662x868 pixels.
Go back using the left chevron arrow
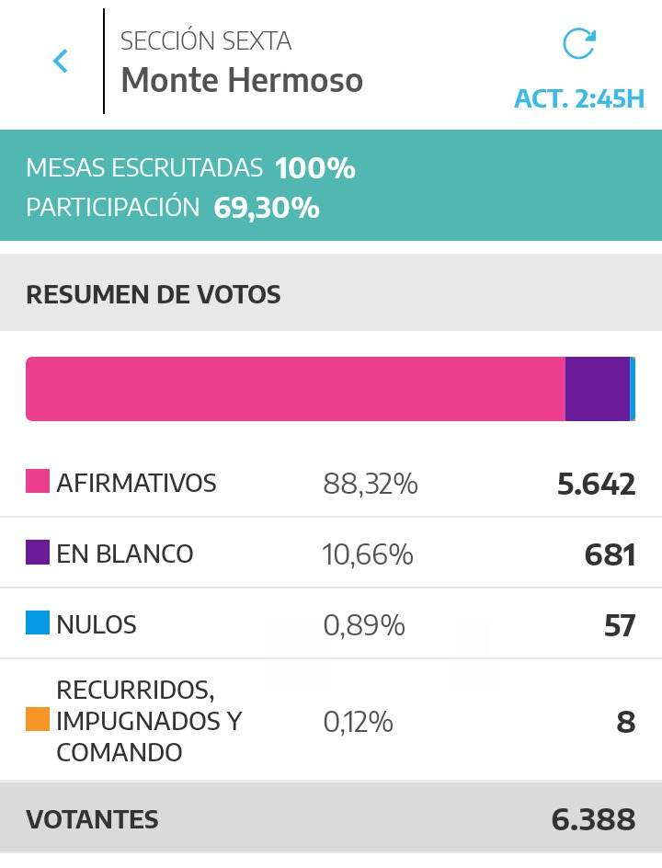click(61, 62)
